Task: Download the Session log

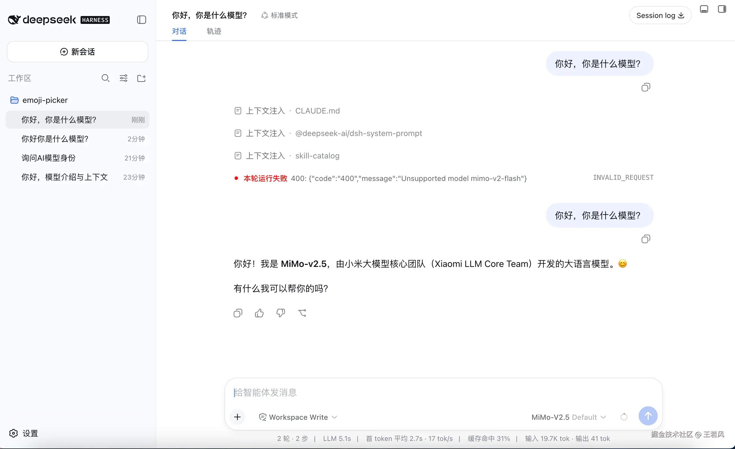Action: (660, 15)
